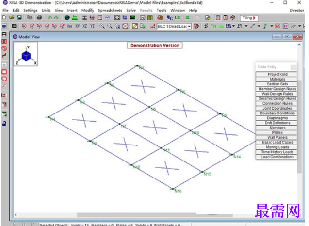This screenshot has width=309, height=226.
Task: Expand the member labels dropdown arrow
Action: point(234,26)
